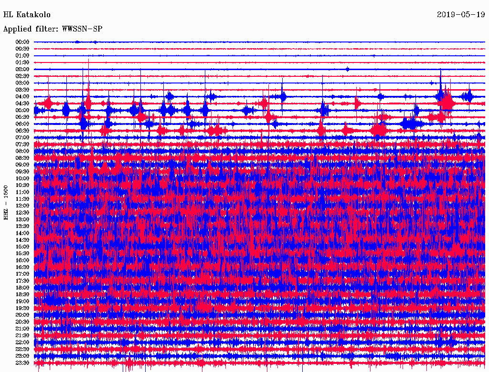Click the vertical axis label 'HHZ - 1500'
The height and width of the screenshot is (372, 489).
click(6, 203)
